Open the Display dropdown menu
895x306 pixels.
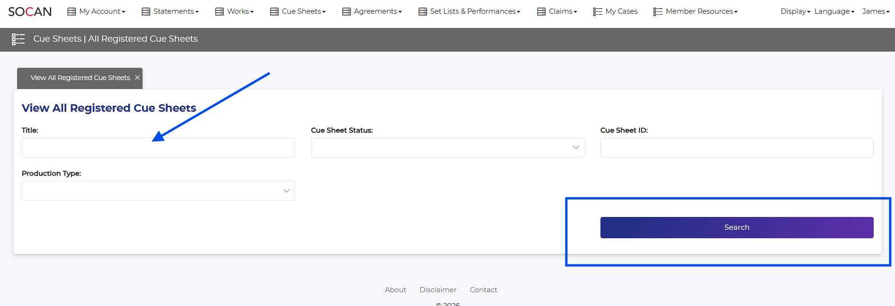[795, 11]
